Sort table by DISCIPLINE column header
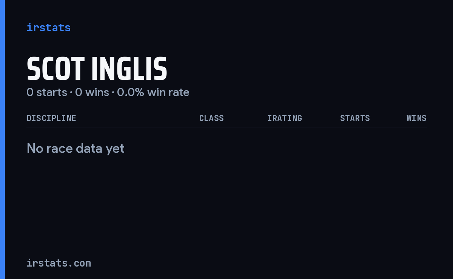 [x=51, y=118]
